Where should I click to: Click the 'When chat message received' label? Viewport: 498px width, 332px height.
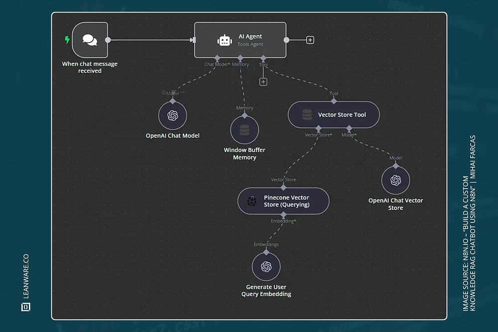tap(90, 67)
